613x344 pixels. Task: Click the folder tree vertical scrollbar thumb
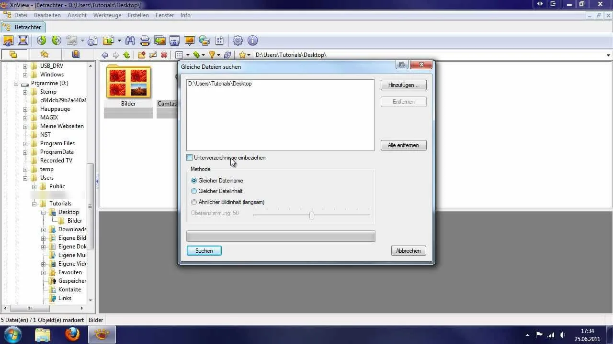pos(91,206)
